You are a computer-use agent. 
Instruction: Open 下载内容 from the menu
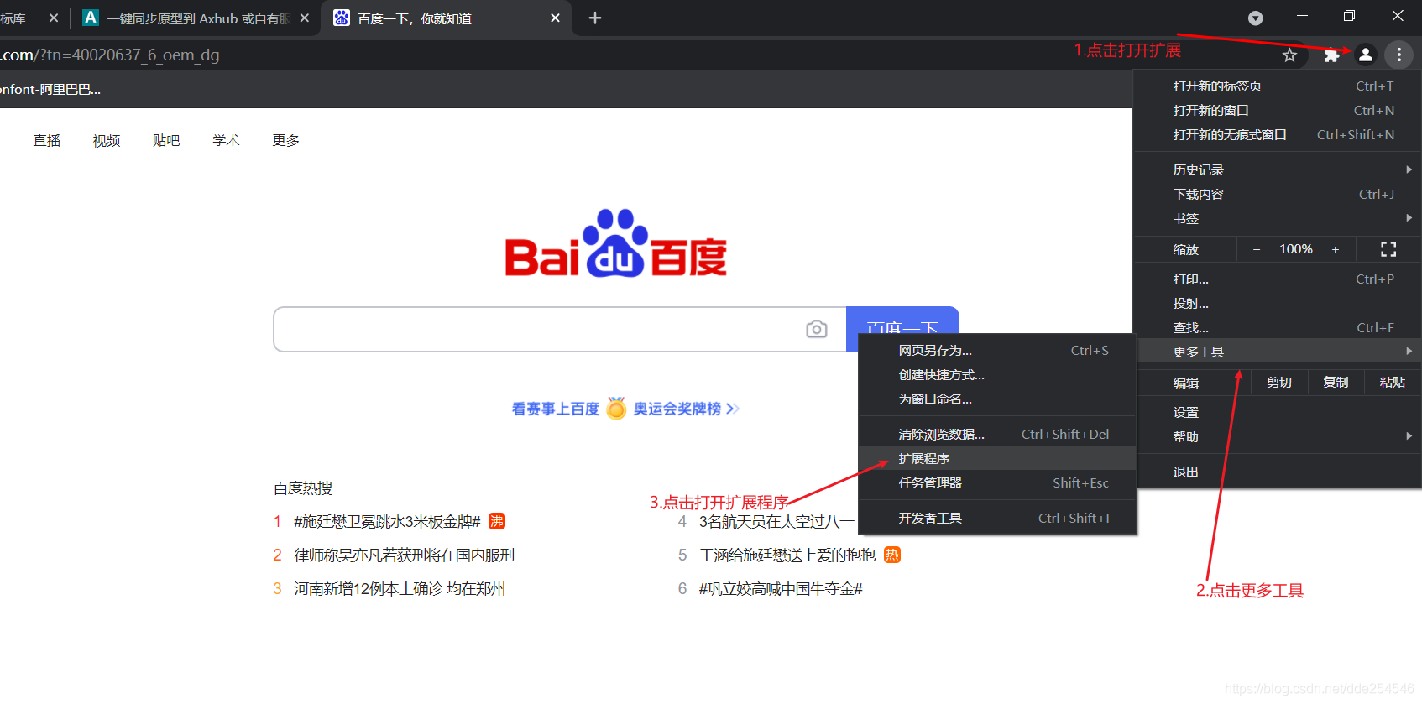(x=1277, y=194)
